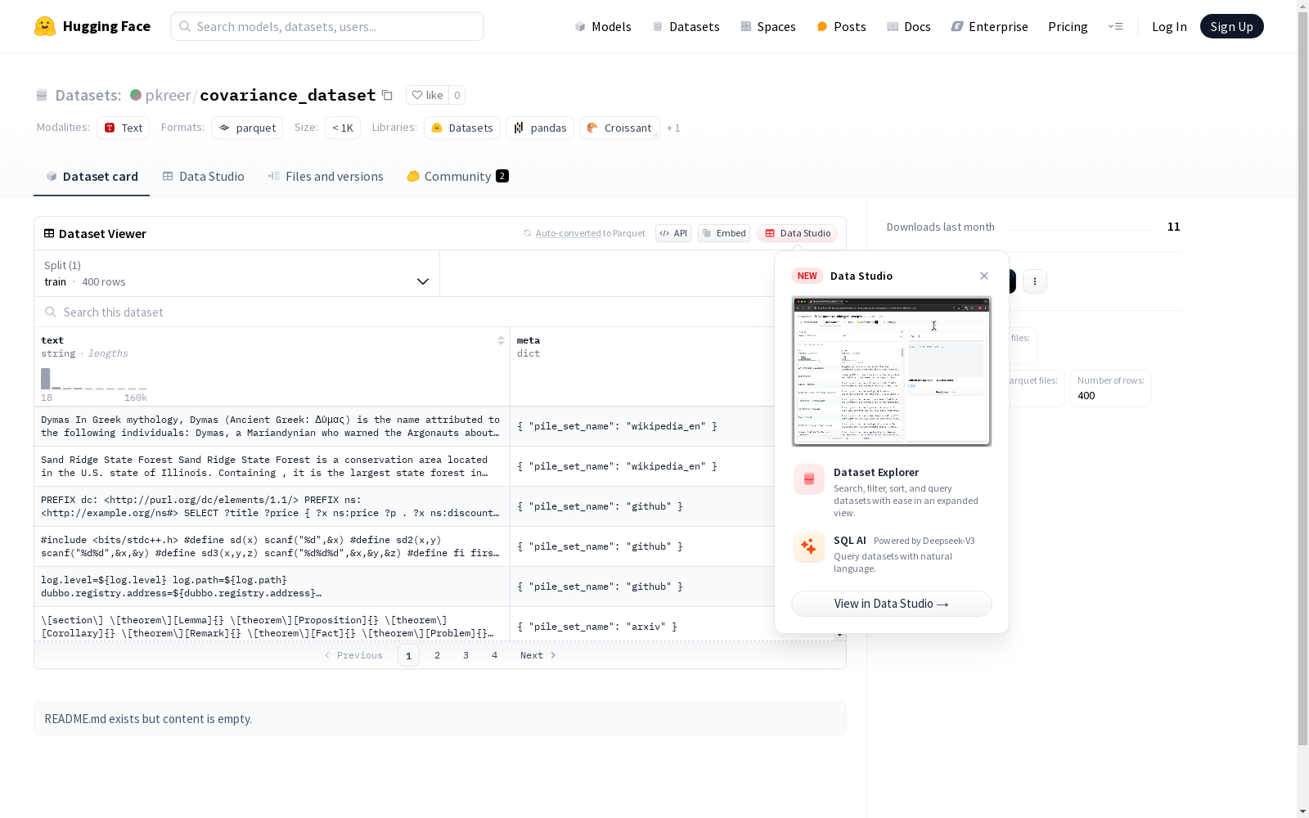Go to Pricing
1309x818 pixels.
[x=1068, y=26]
